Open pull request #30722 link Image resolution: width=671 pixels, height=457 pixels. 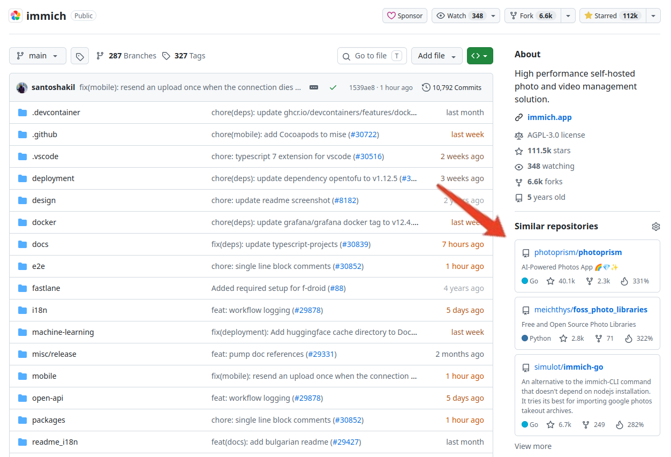click(x=364, y=134)
